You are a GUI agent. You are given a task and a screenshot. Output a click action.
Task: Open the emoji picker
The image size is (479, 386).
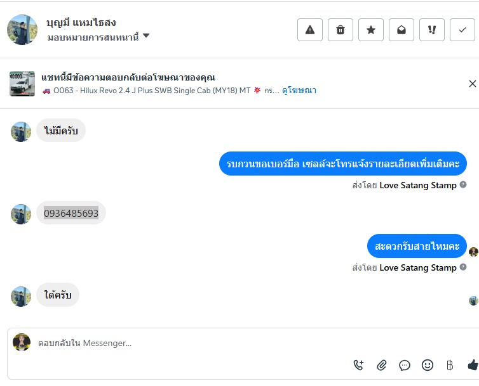(x=428, y=364)
